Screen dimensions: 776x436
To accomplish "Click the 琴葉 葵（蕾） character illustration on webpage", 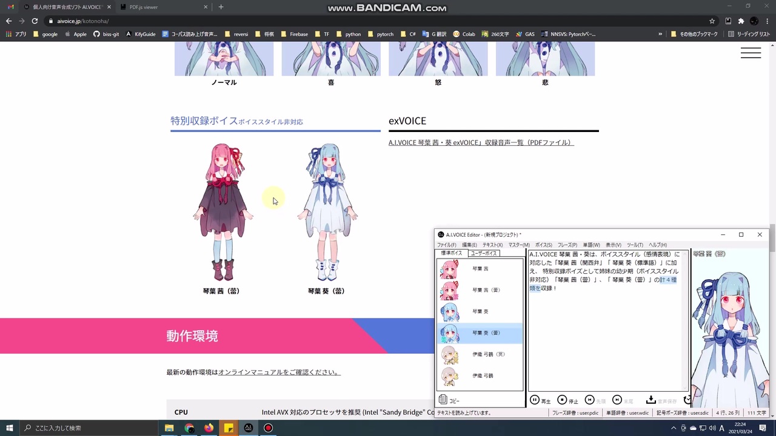I will tap(327, 213).
